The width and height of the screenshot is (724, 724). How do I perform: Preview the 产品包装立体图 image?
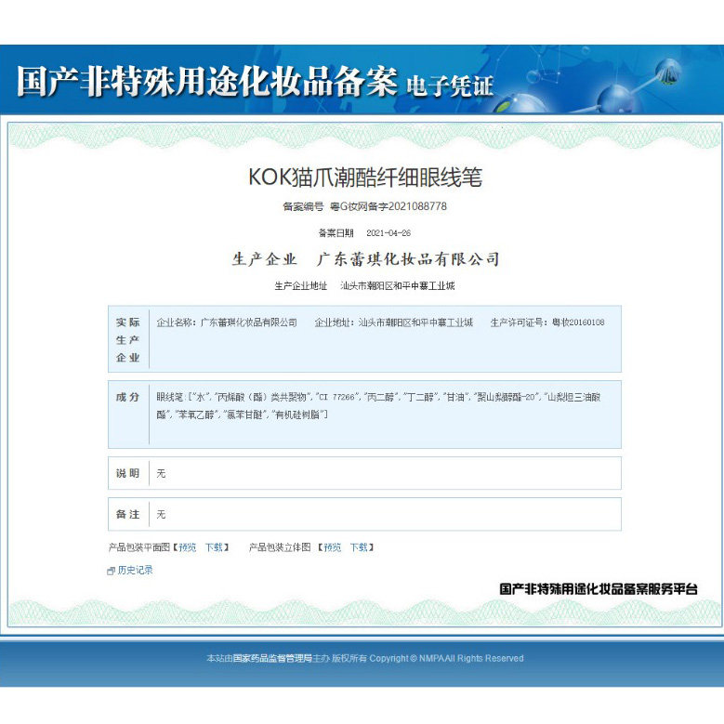click(x=333, y=547)
